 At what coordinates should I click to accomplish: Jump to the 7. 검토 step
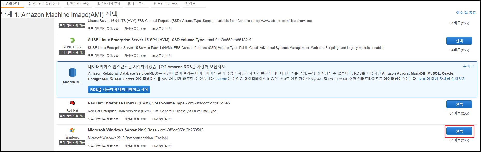tap(190, 4)
